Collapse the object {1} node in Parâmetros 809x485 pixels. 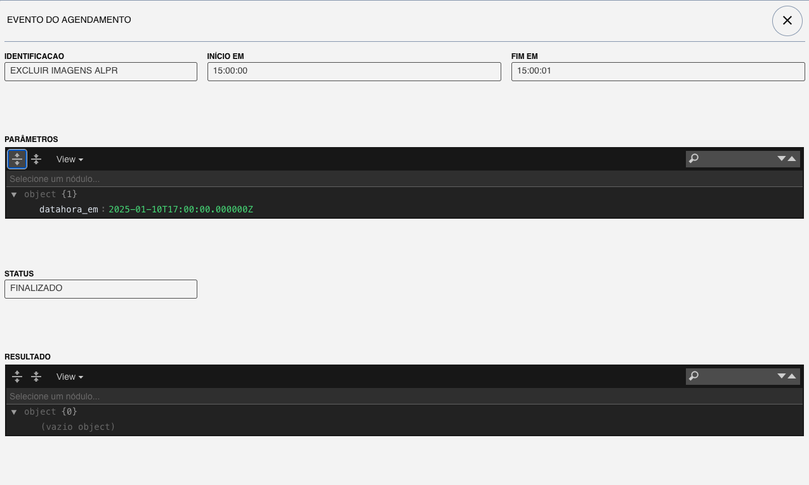pyautogui.click(x=14, y=195)
